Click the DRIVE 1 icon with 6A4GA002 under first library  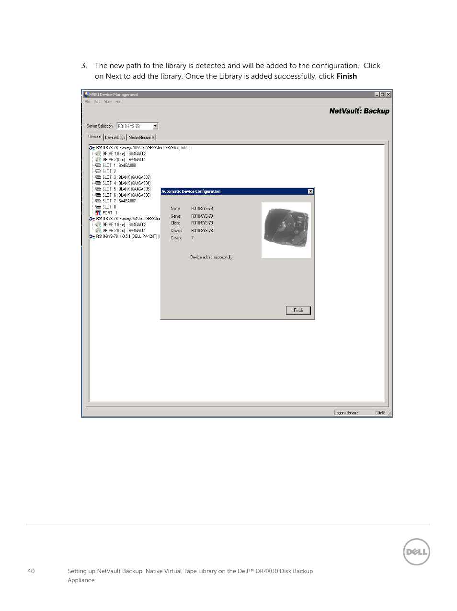pos(98,154)
